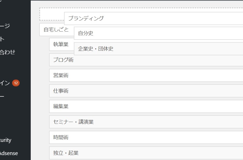243x160 pixels.
Task: Click the 執筆業 subcategory item
Action: click(61, 44)
